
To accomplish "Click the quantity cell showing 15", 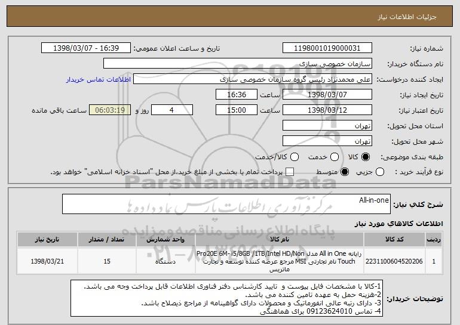I will tap(107, 261).
